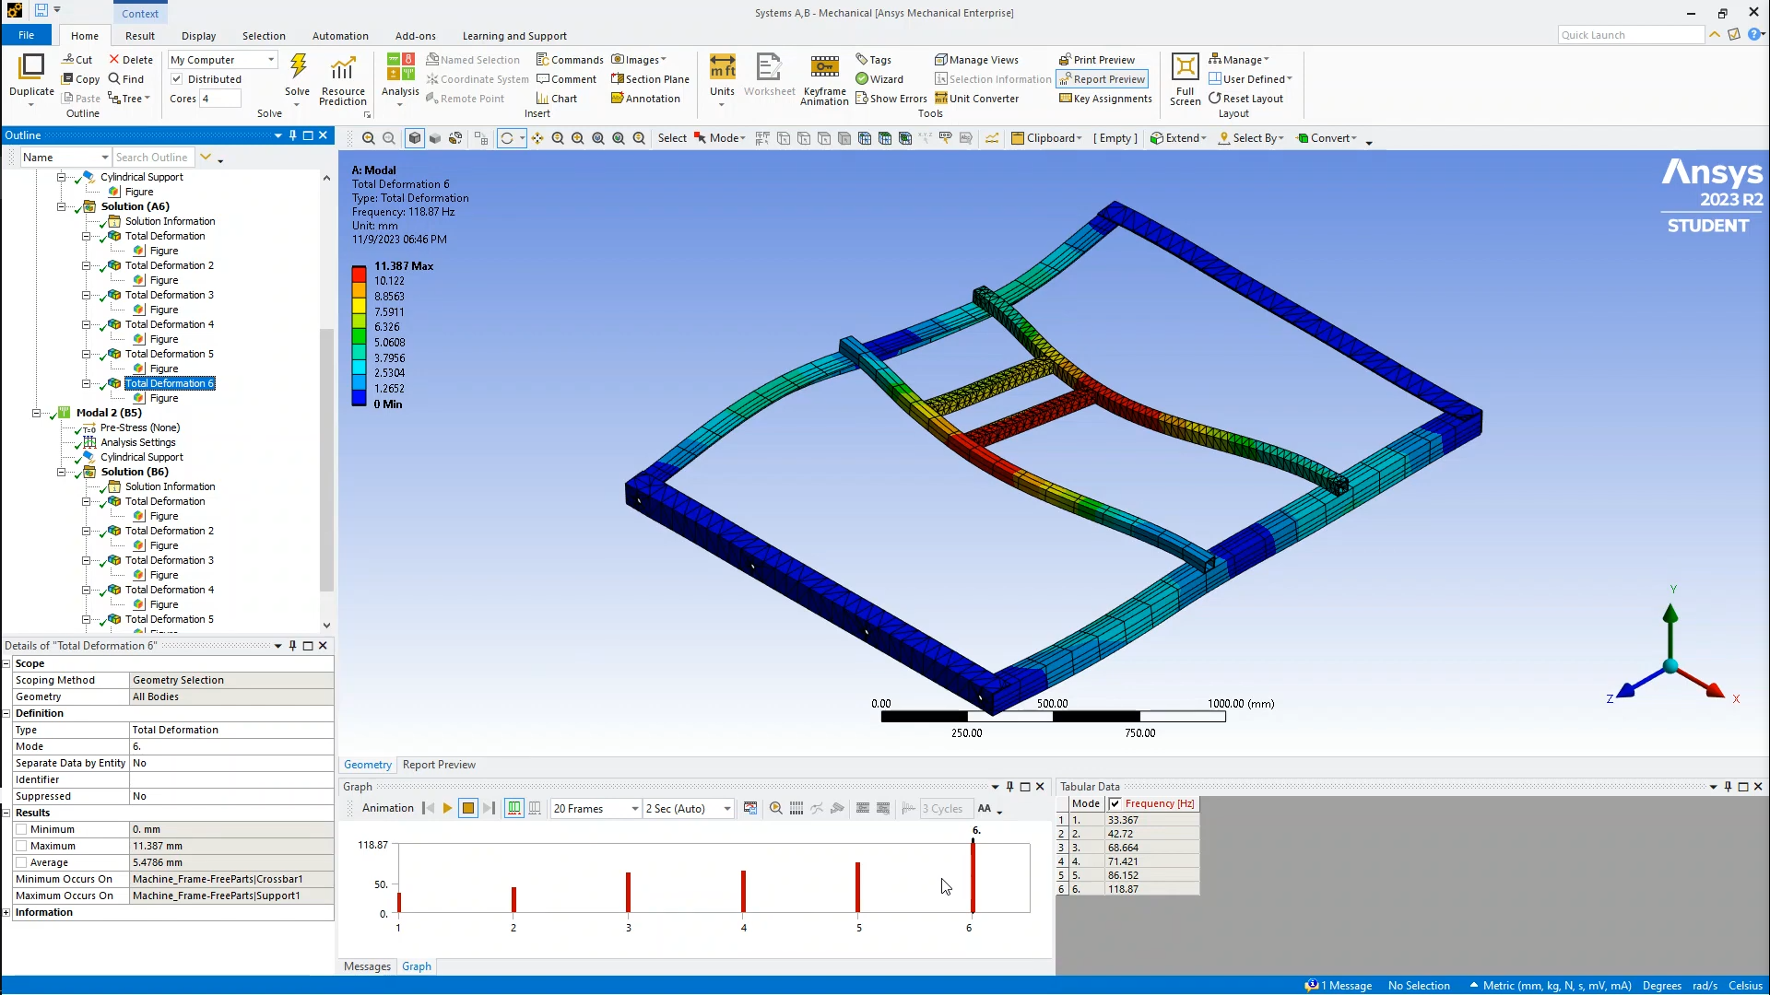Click the Quick Launch search field

coord(1630,35)
